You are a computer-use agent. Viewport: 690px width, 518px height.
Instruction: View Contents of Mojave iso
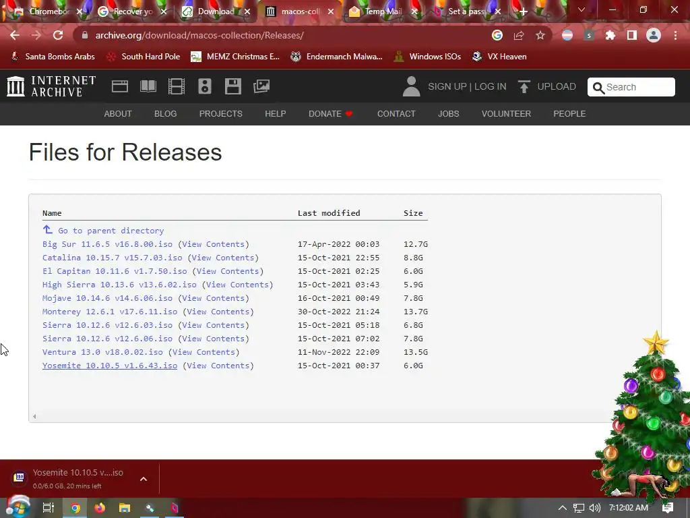point(213,298)
